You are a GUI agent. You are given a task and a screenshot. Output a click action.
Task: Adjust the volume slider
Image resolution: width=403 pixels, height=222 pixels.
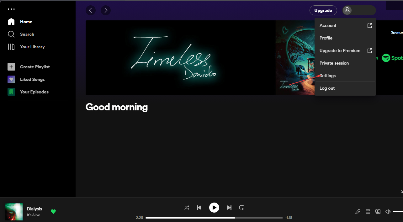click(x=398, y=212)
